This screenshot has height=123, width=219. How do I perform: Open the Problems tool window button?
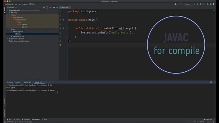pyautogui.click(x=26, y=119)
